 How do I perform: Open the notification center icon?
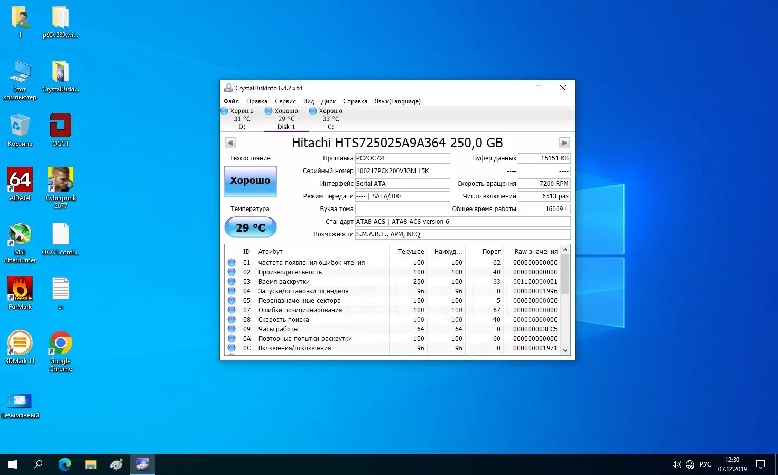click(761, 464)
